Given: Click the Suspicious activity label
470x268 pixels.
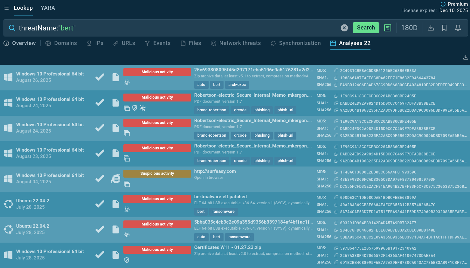Looking at the screenshot, I should (x=157, y=173).
